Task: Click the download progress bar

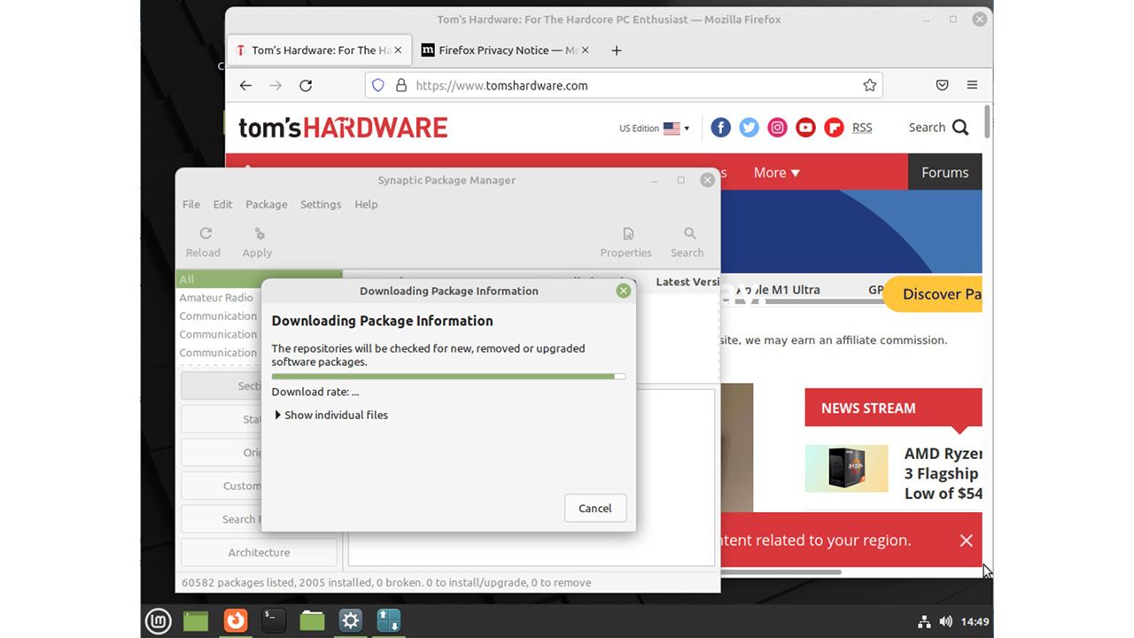Action: 448,377
